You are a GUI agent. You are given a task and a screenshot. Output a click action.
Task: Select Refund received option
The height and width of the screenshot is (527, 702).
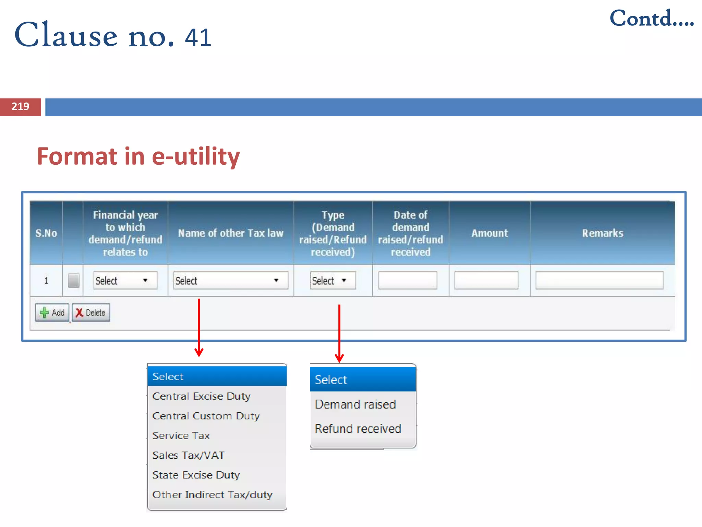[x=363, y=429]
